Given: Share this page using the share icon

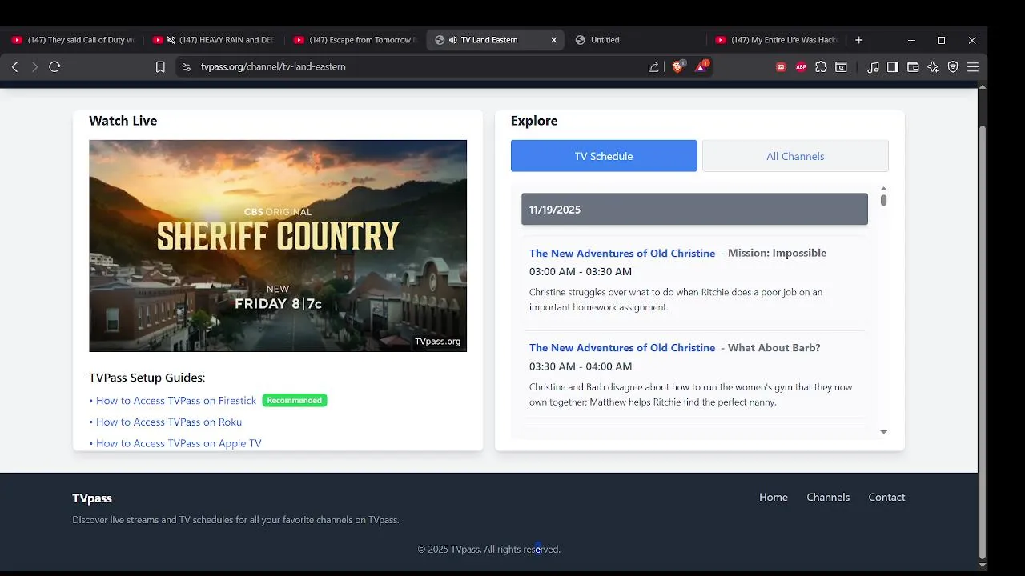Looking at the screenshot, I should pyautogui.click(x=653, y=67).
